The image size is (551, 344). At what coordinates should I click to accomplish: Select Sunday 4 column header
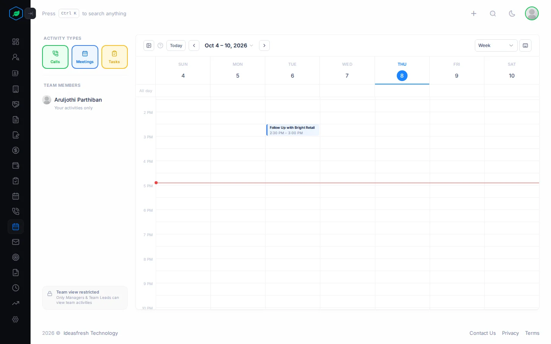[183, 70]
